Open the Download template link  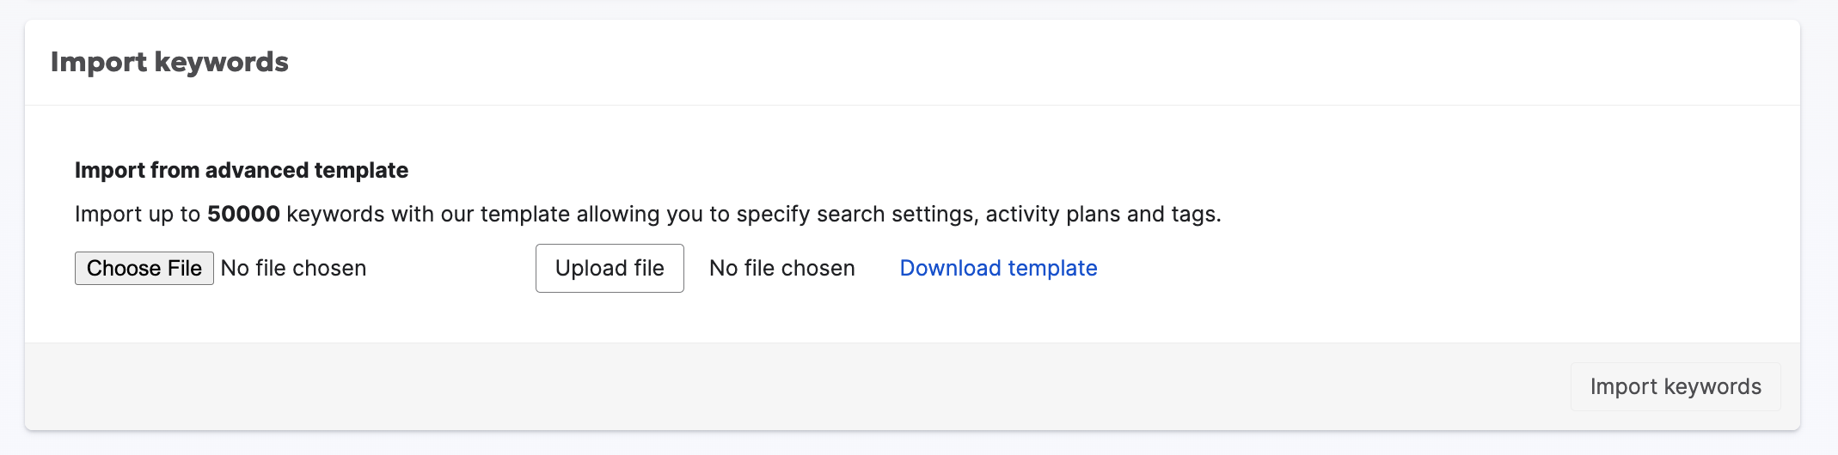(998, 269)
